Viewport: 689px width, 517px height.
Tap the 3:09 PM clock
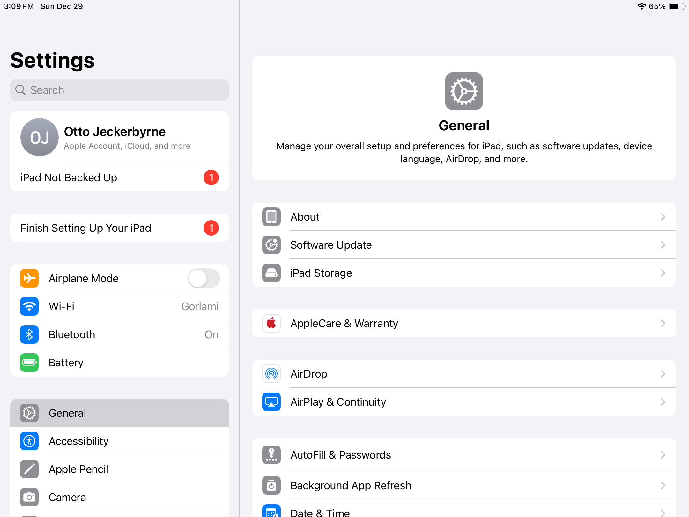[x=19, y=6]
